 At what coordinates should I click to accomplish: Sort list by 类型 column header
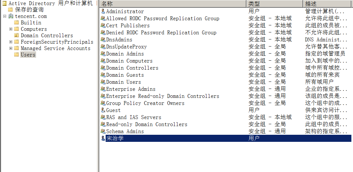275,4
